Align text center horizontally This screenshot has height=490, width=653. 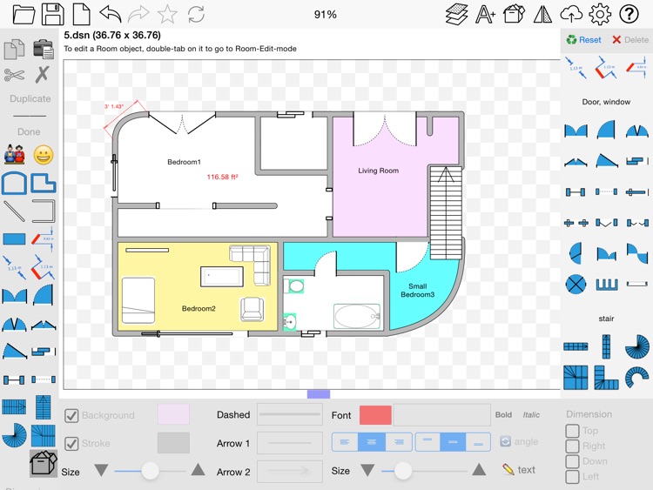tap(372, 442)
